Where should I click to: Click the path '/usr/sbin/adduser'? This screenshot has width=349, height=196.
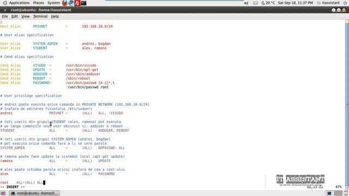tap(83, 74)
